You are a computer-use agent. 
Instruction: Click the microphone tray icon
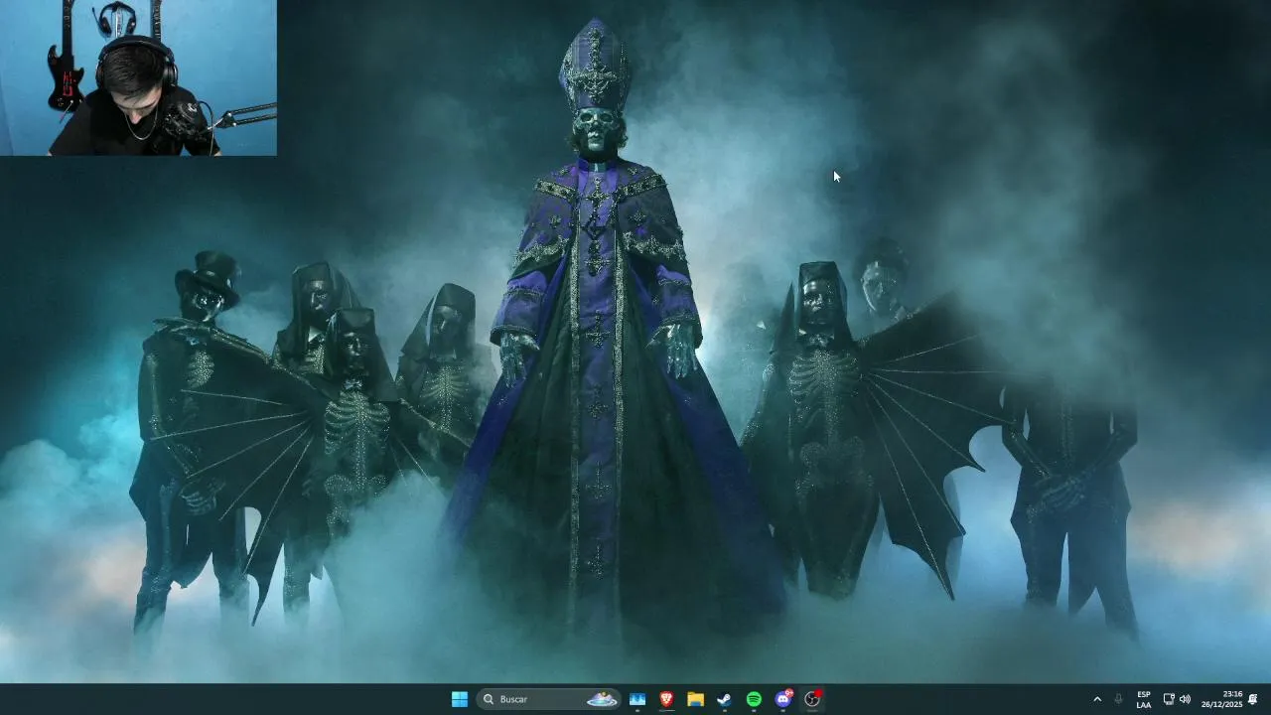click(1119, 699)
